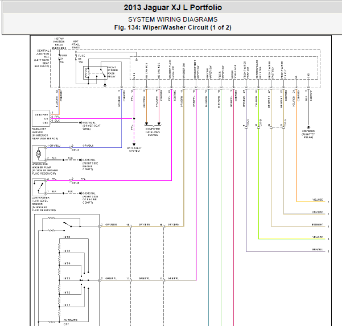The height and width of the screenshot is (326, 342).
Task: Click the 'BRN/BLU' wire label at terminal 5
Action: point(318,249)
